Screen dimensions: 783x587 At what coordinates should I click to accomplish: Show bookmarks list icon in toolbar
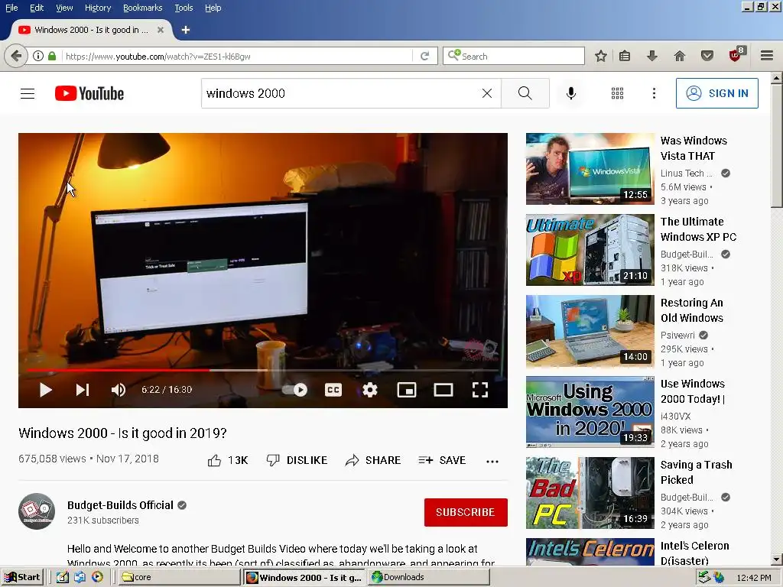pos(624,56)
